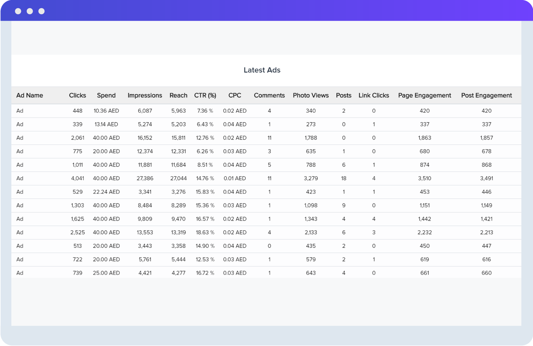Select the Reach column header
Screen dimensions: 533x346
(178, 95)
